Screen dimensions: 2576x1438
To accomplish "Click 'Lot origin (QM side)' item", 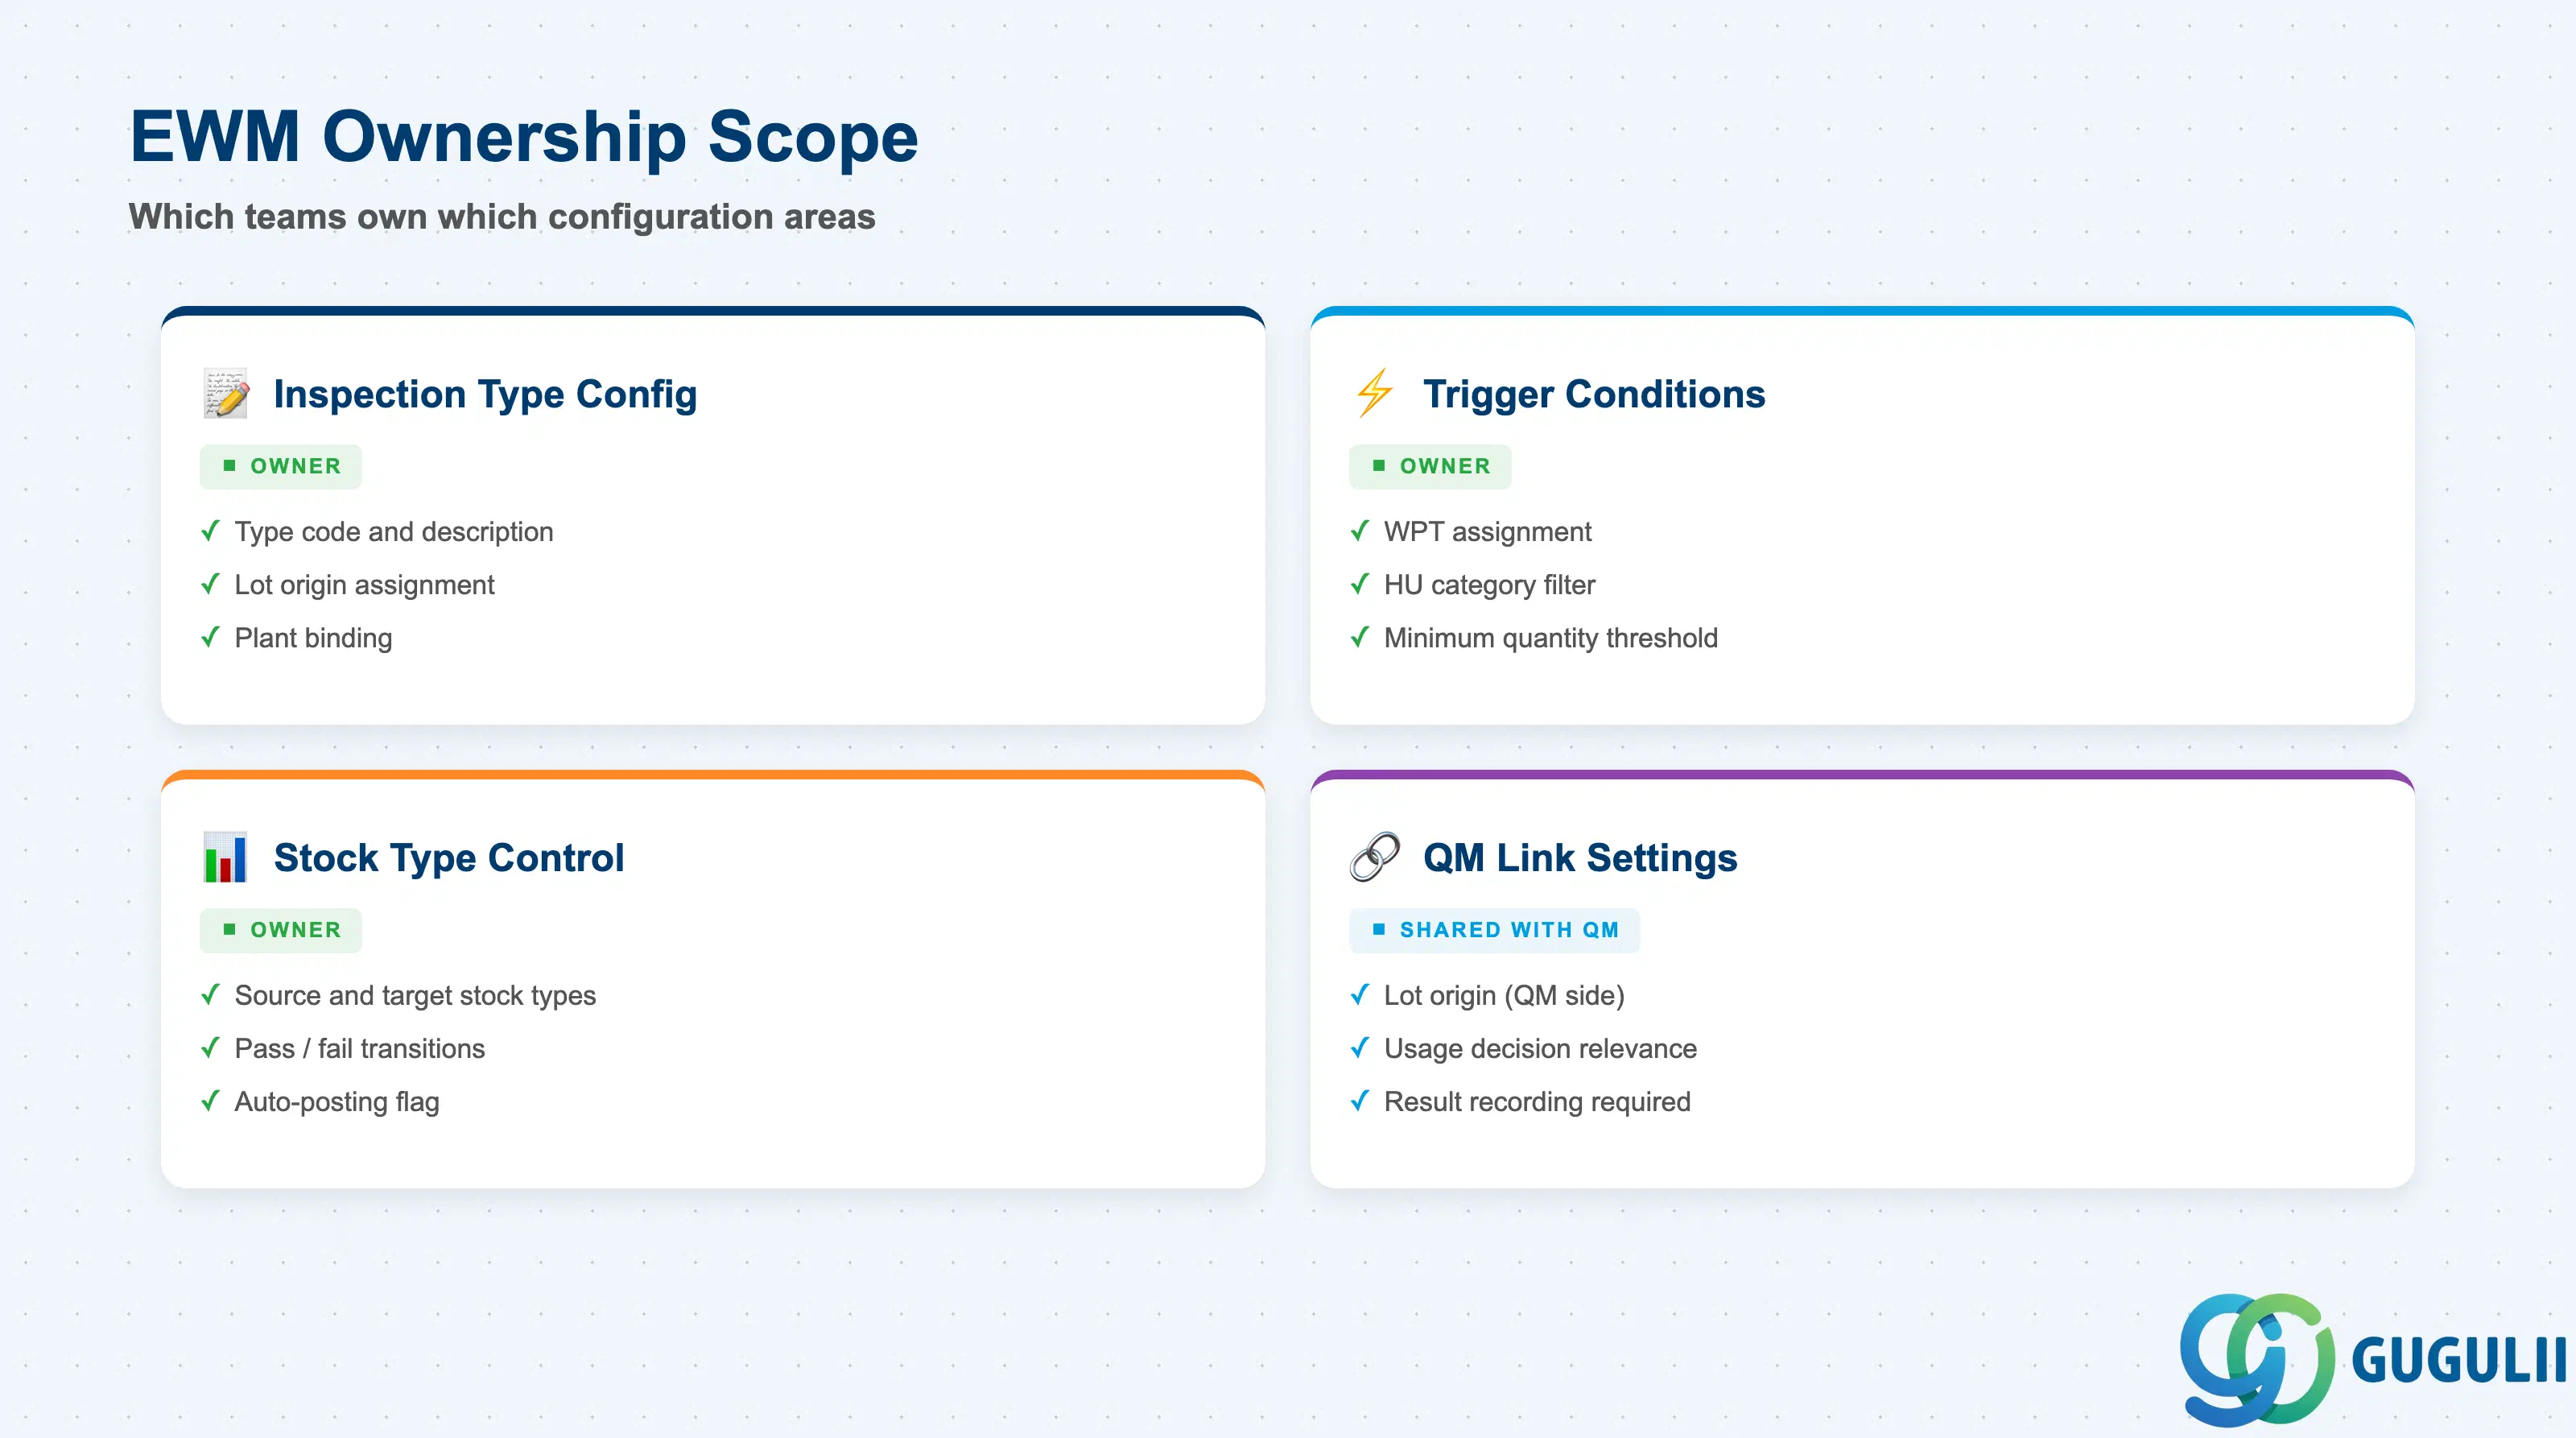I will 1487,995.
